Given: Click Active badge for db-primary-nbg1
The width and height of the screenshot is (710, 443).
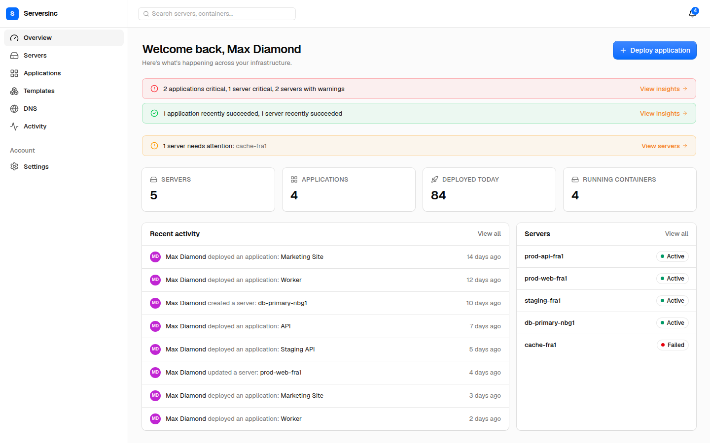Looking at the screenshot, I should tap(673, 323).
